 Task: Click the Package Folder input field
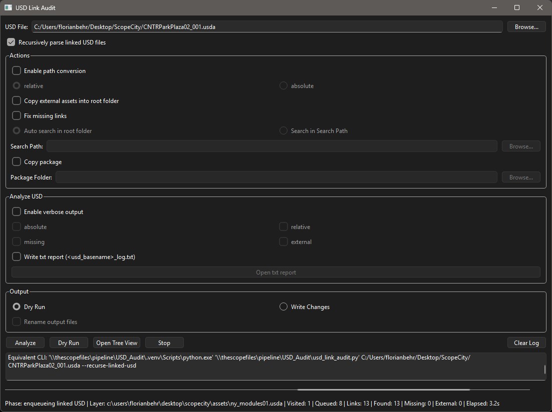pos(277,177)
